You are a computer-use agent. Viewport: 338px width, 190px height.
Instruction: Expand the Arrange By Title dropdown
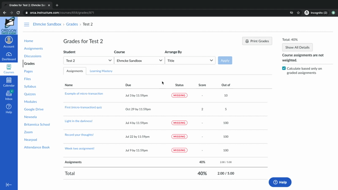(x=190, y=61)
